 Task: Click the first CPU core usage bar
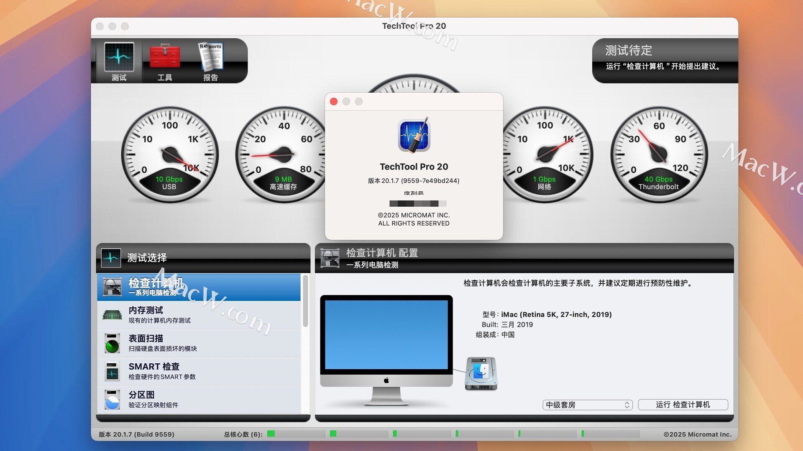[x=296, y=434]
